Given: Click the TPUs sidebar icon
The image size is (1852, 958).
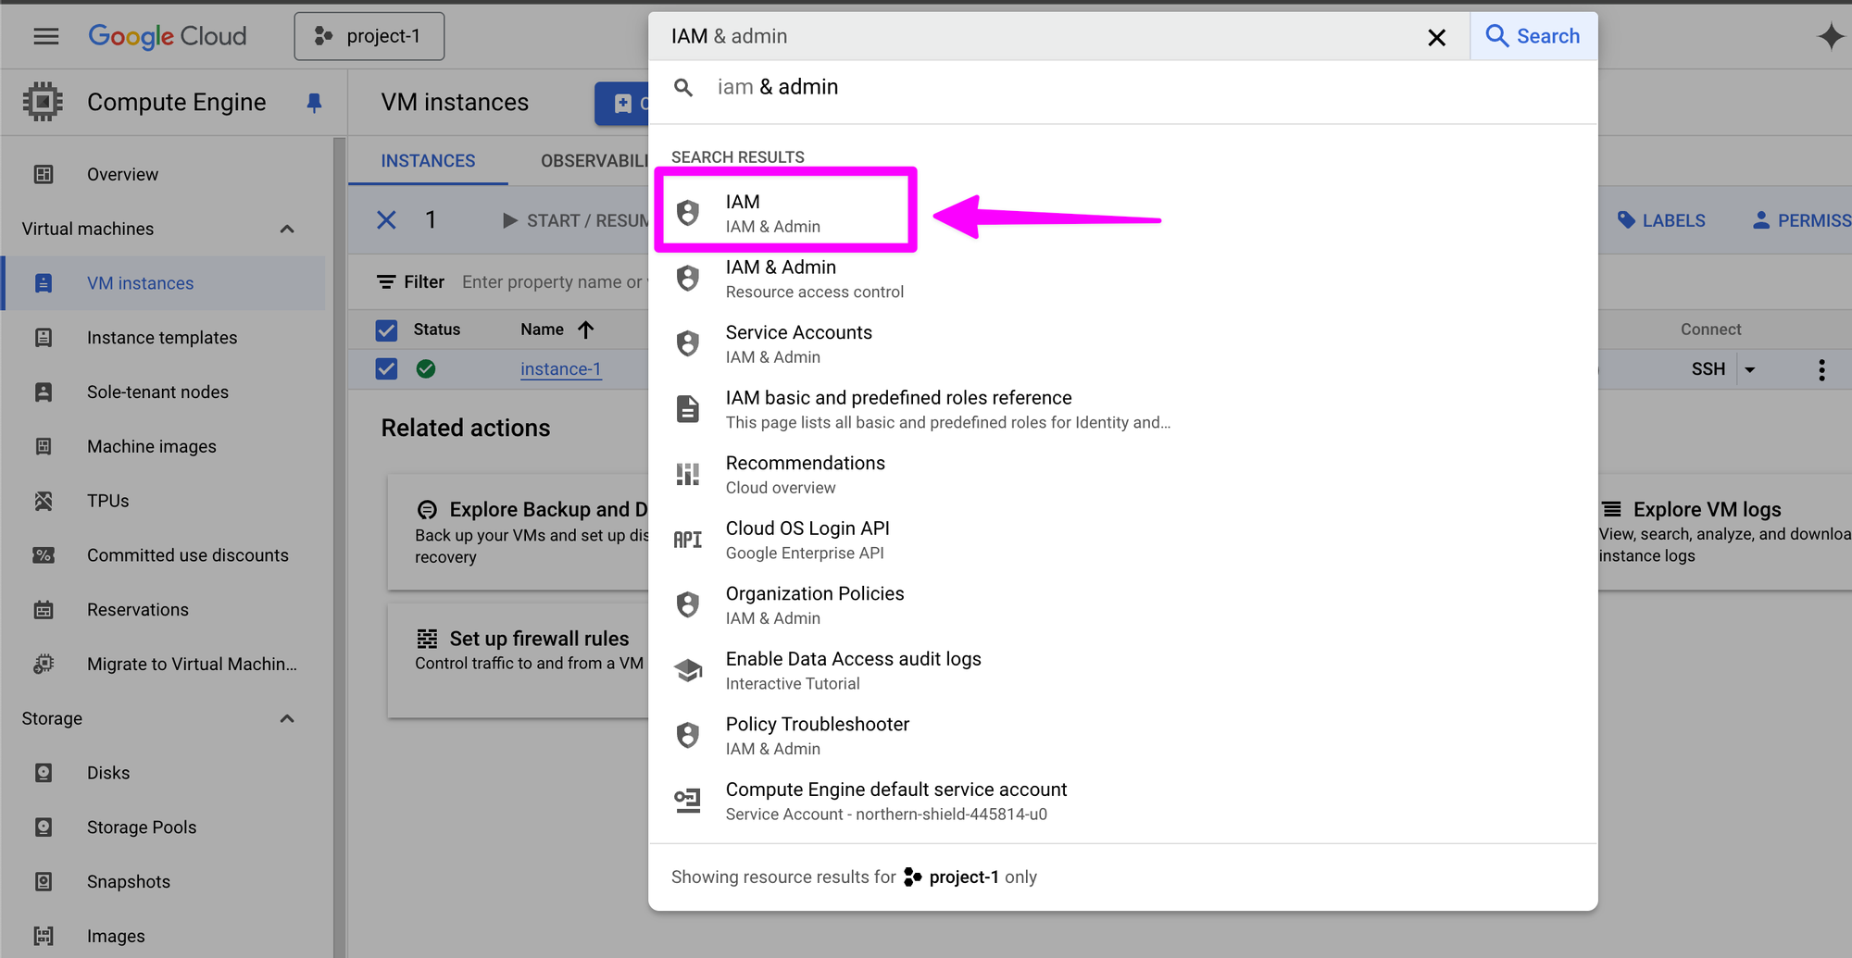Looking at the screenshot, I should (44, 501).
